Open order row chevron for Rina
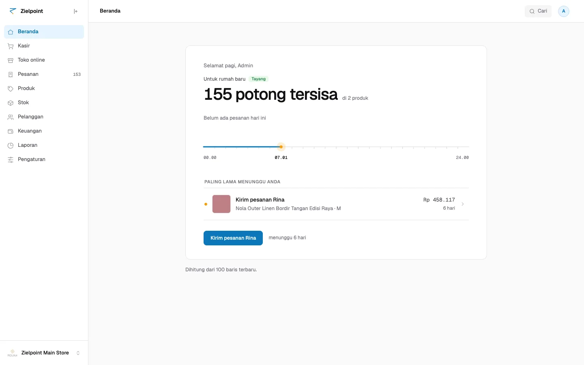 (x=463, y=204)
